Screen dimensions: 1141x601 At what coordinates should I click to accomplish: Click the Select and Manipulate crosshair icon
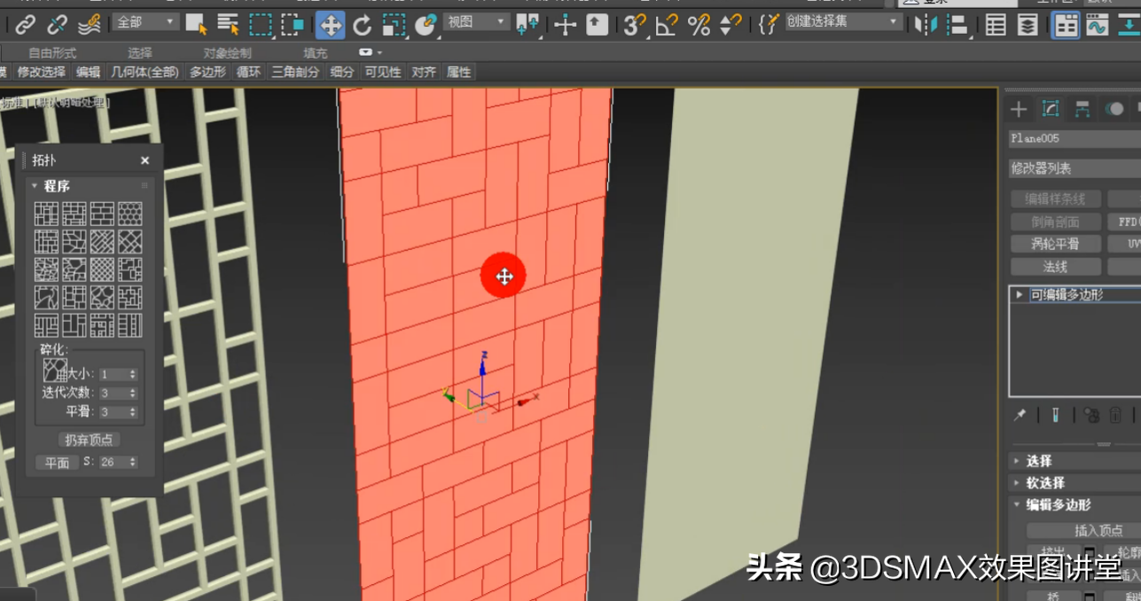(x=565, y=25)
